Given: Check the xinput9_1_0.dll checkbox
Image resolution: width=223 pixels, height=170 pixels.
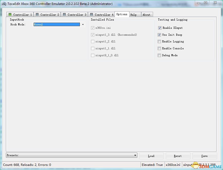Looking at the screenshot, I should click(x=93, y=55).
